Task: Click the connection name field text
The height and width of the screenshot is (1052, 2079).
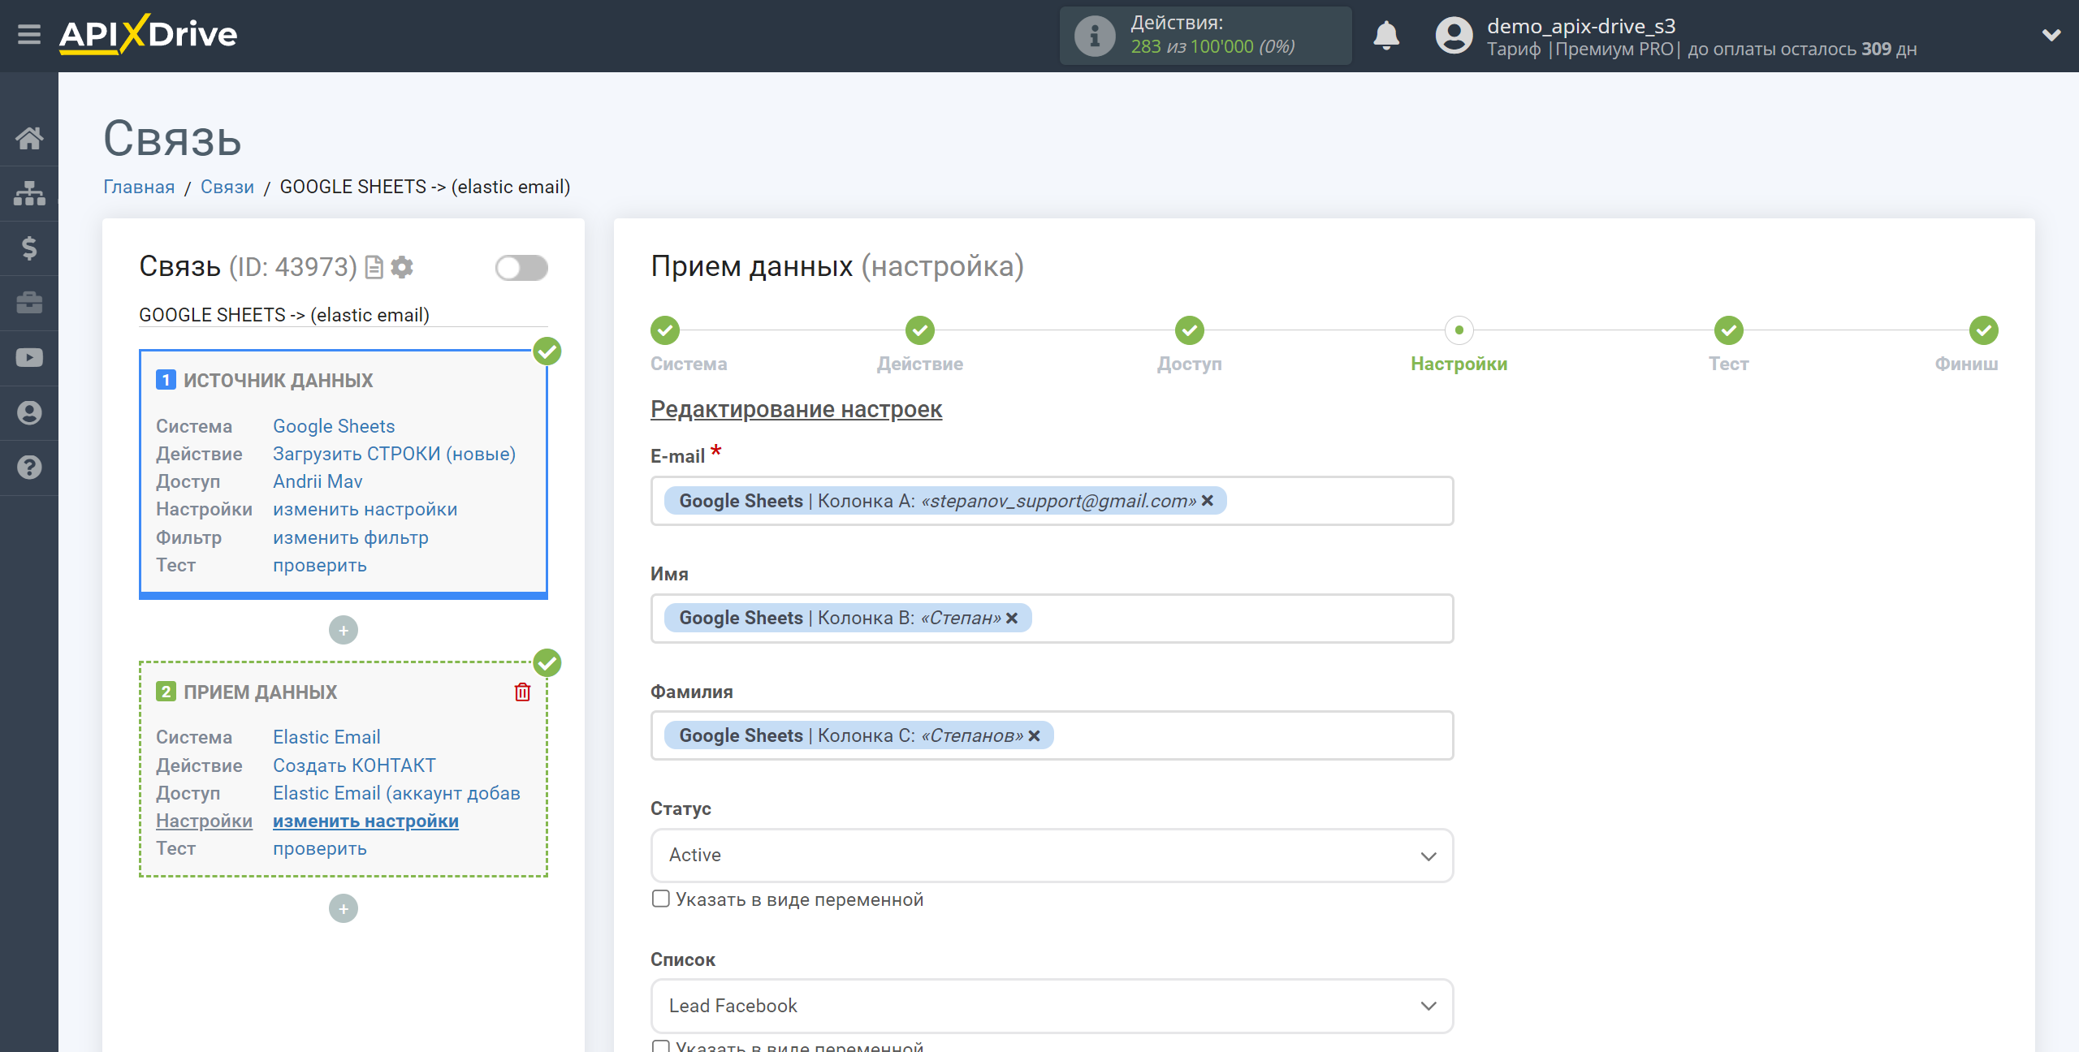Action: click(284, 315)
